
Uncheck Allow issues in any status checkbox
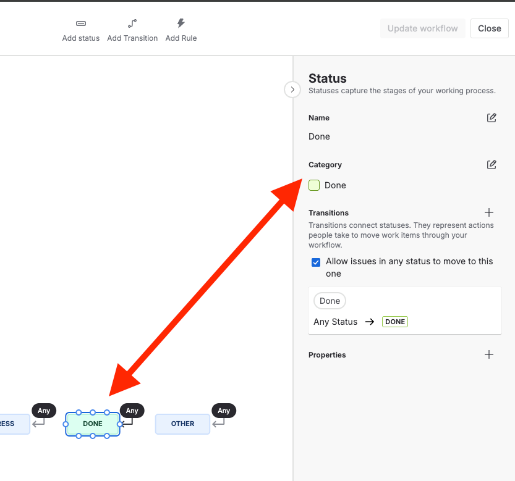(x=316, y=262)
